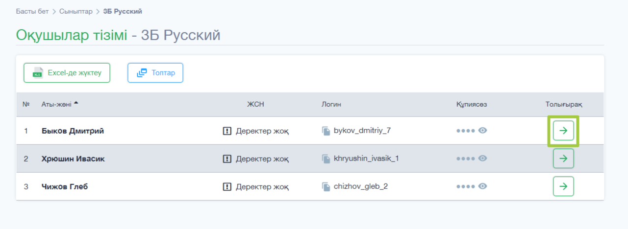Open details arrow for Быков Дмитрий
The image size is (628, 229).
click(563, 131)
